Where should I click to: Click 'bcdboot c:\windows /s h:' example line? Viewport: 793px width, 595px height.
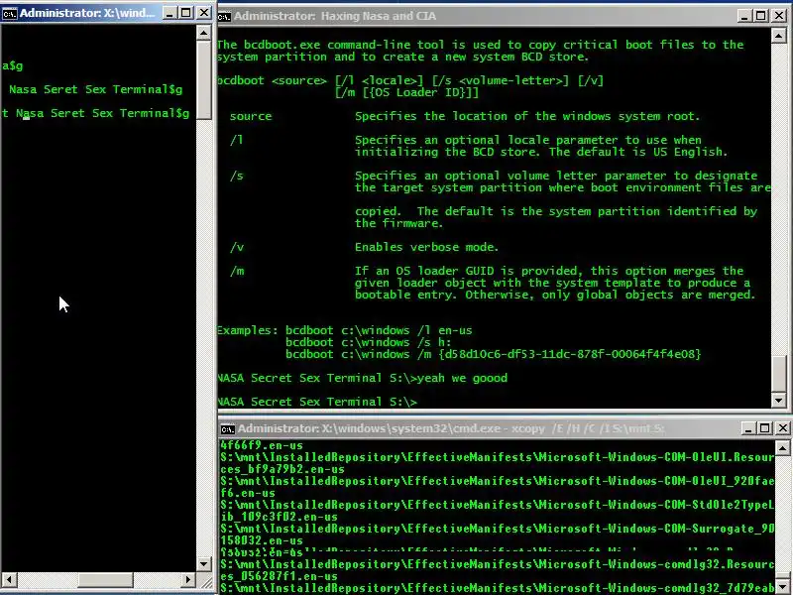click(368, 342)
